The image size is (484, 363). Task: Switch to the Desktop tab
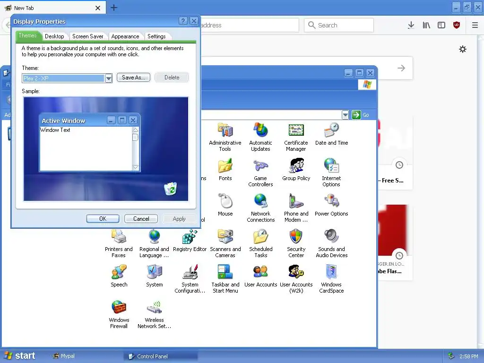coord(54,36)
